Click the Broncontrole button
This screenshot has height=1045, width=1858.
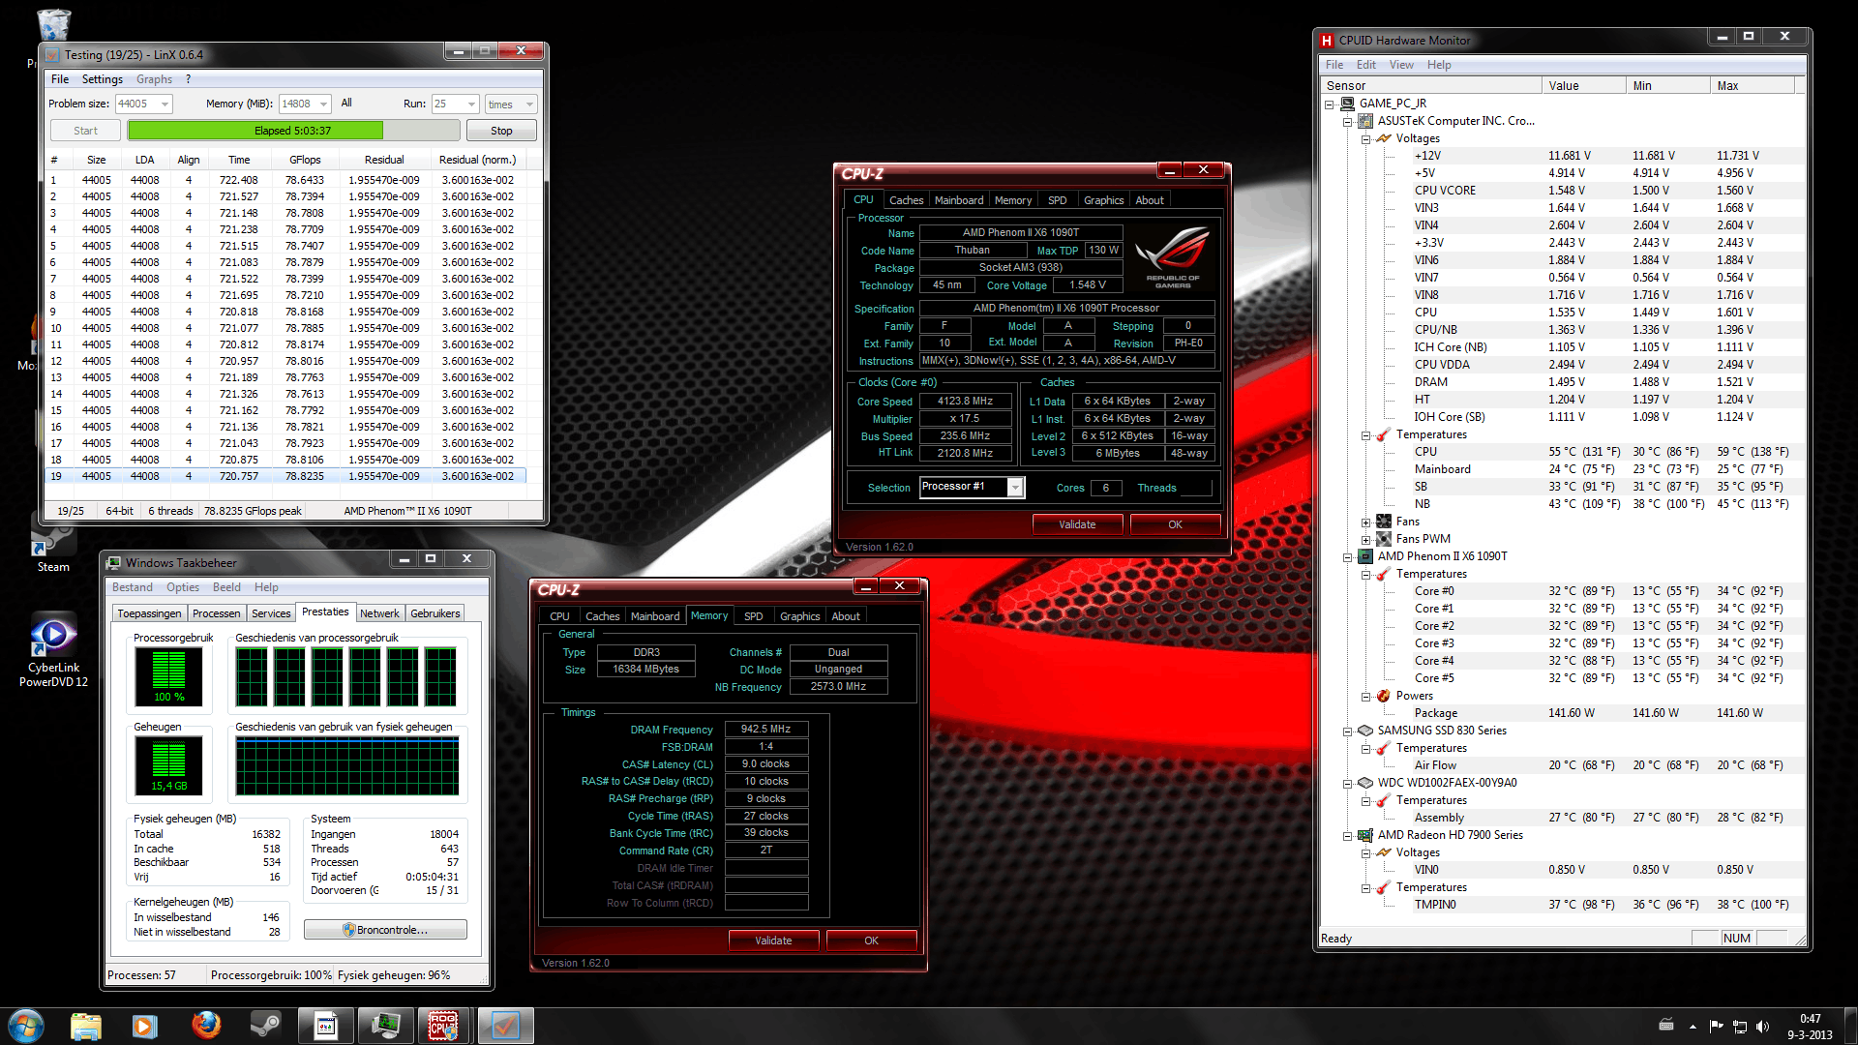[x=385, y=930]
